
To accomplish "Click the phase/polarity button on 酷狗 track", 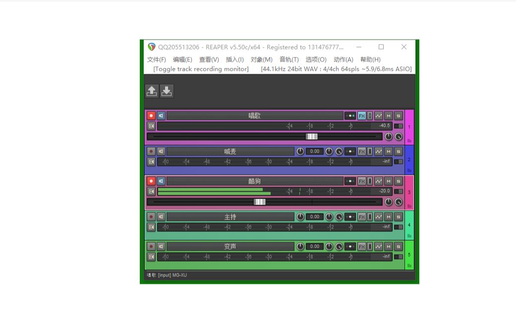I will (370, 181).
